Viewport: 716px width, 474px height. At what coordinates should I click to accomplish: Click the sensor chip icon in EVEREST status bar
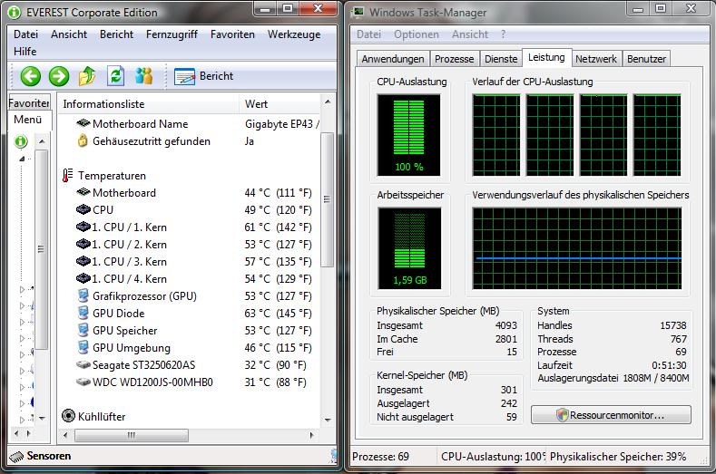click(16, 456)
